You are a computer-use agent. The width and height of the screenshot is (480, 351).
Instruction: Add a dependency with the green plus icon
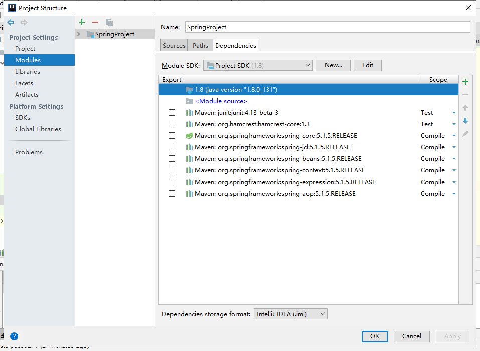[465, 82]
